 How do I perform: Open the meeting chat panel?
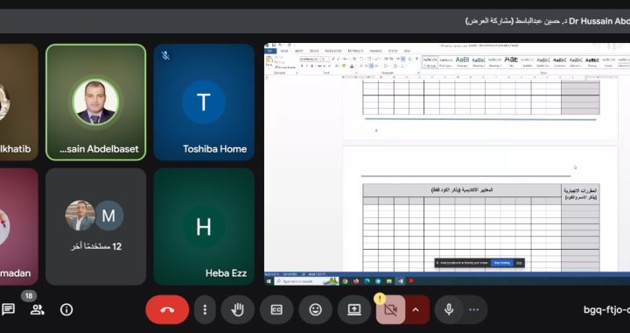click(9, 309)
